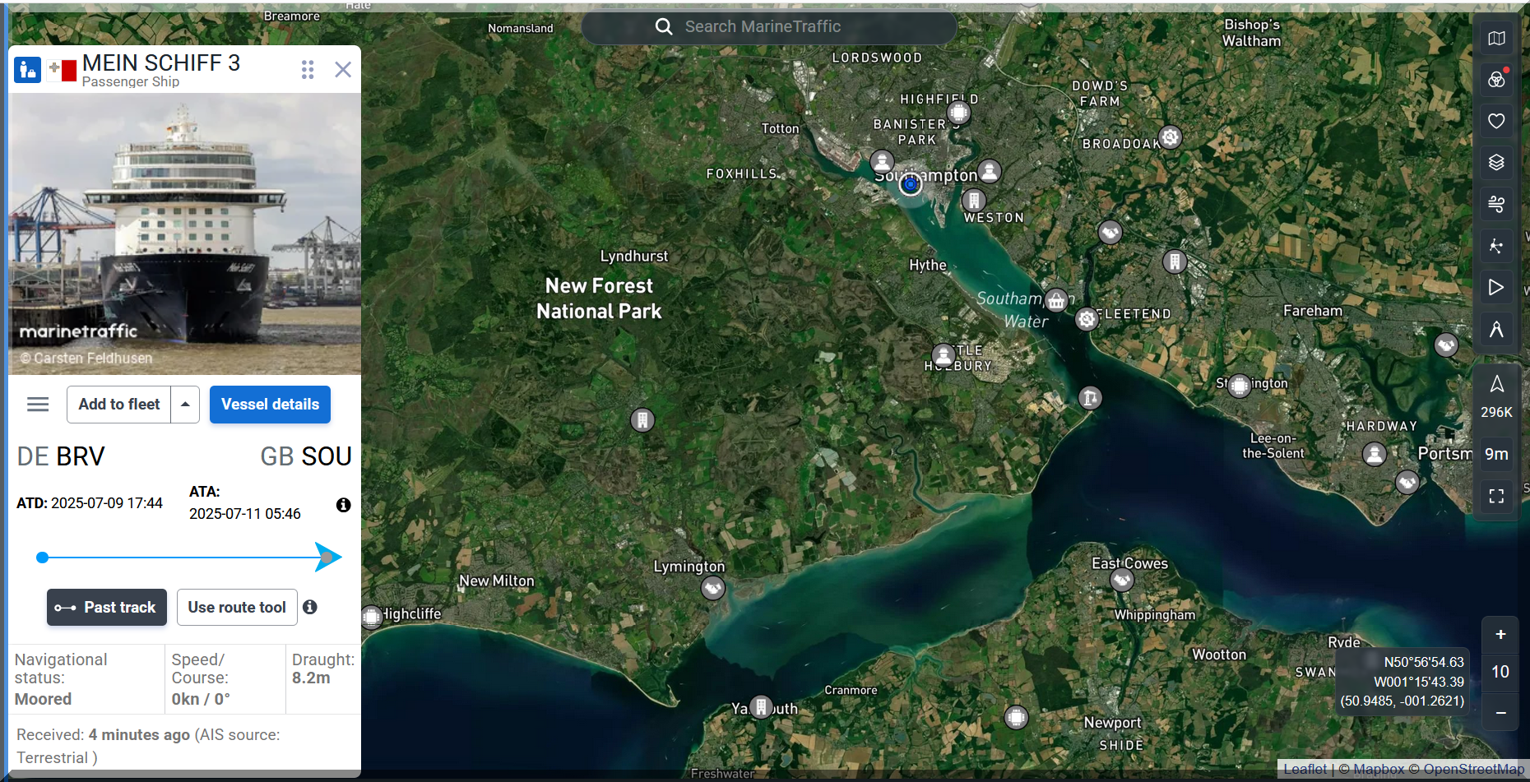
Task: Expand the Add to fleet dropdown arrow
Action: pos(185,405)
